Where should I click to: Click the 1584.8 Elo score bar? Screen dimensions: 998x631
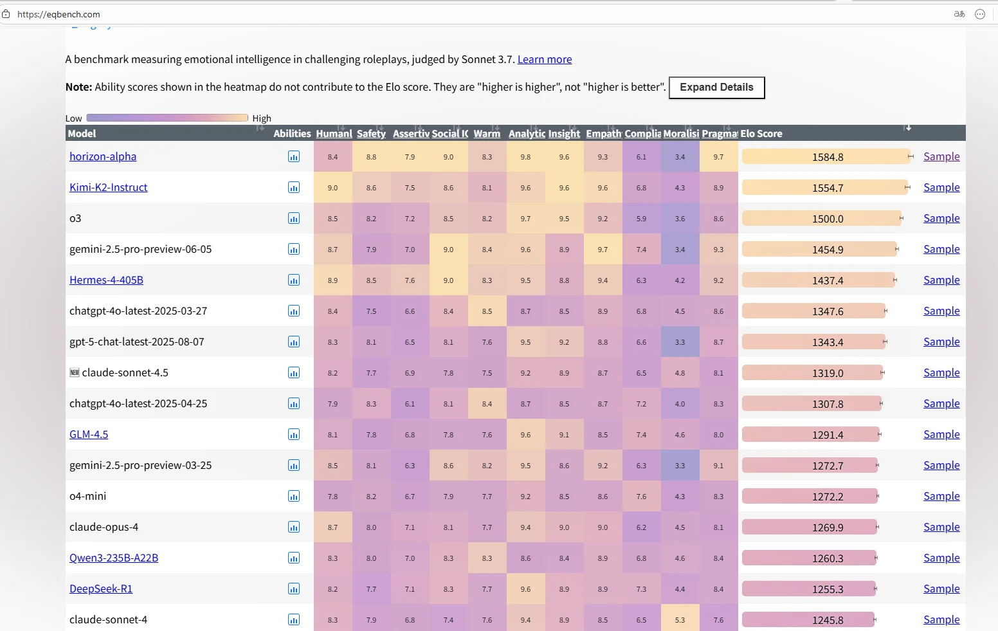click(x=826, y=157)
